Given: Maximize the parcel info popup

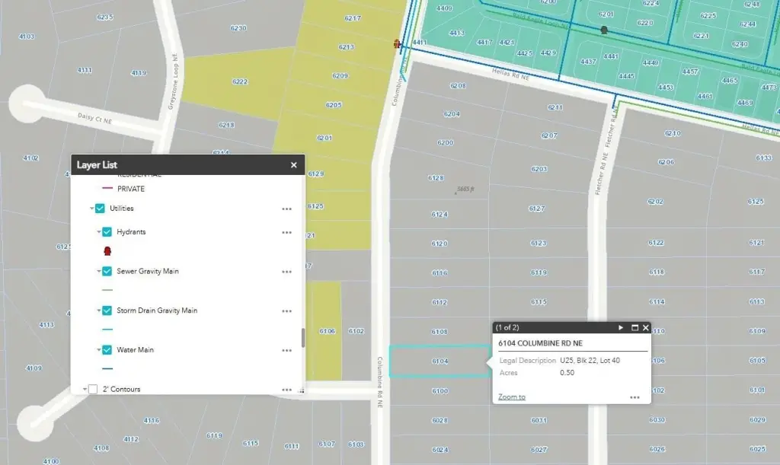Looking at the screenshot, I should 634,328.
